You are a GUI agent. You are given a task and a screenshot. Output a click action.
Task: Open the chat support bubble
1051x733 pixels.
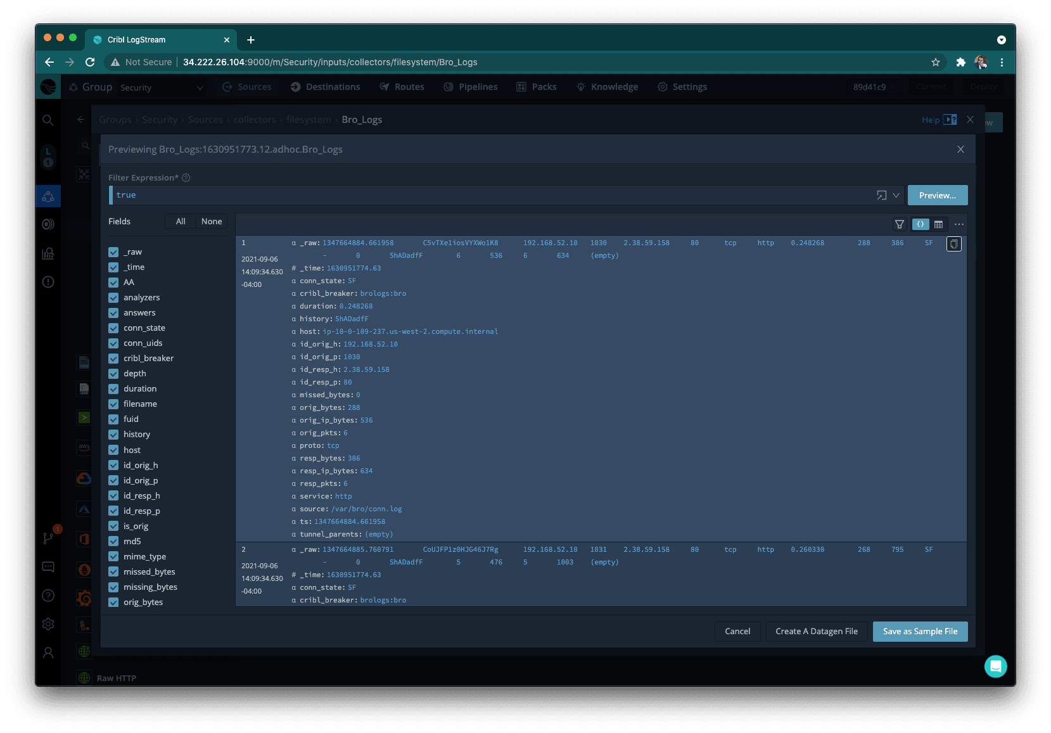tap(995, 666)
